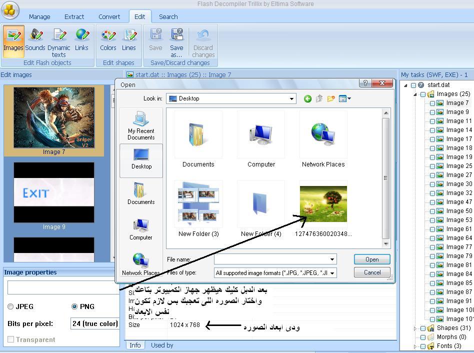This screenshot has height=353, width=474.
Task: Open the Used by tab
Action: [x=162, y=345]
